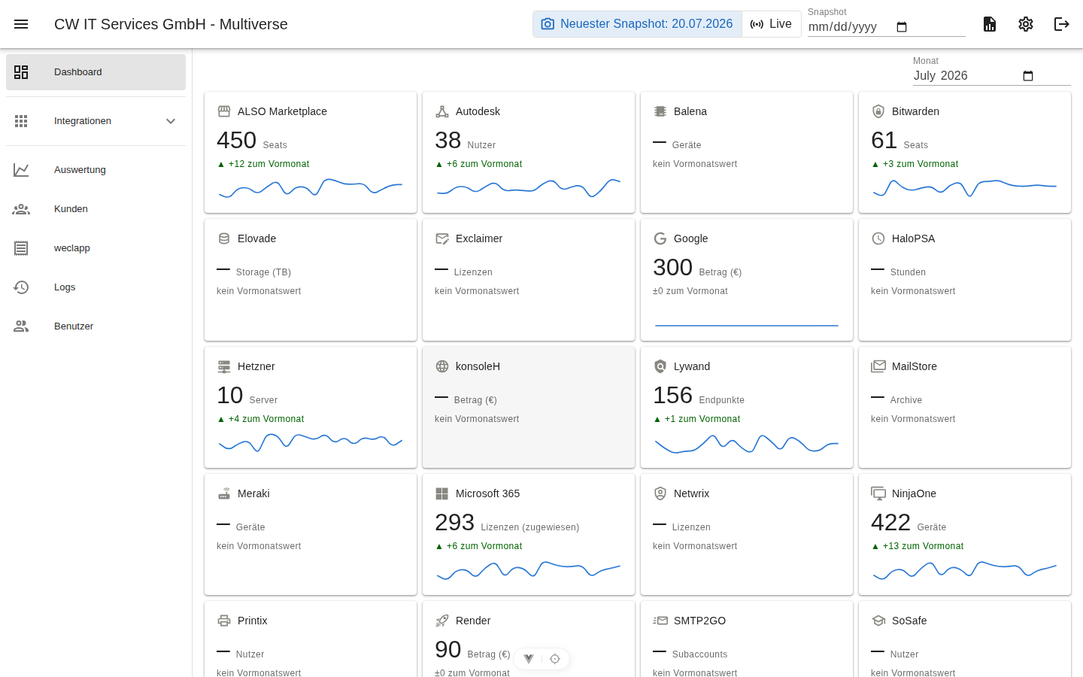Click the Microsoft 365 card title
Screen dimensions: 1083x677
click(x=487, y=493)
